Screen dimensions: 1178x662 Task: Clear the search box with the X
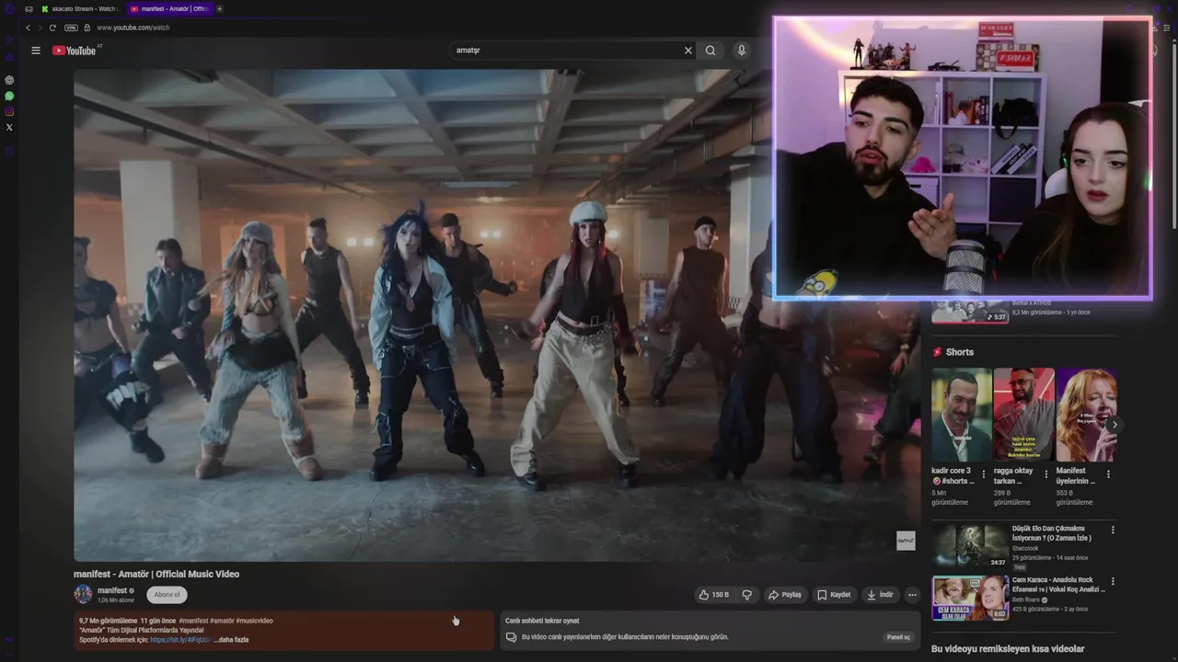point(687,51)
